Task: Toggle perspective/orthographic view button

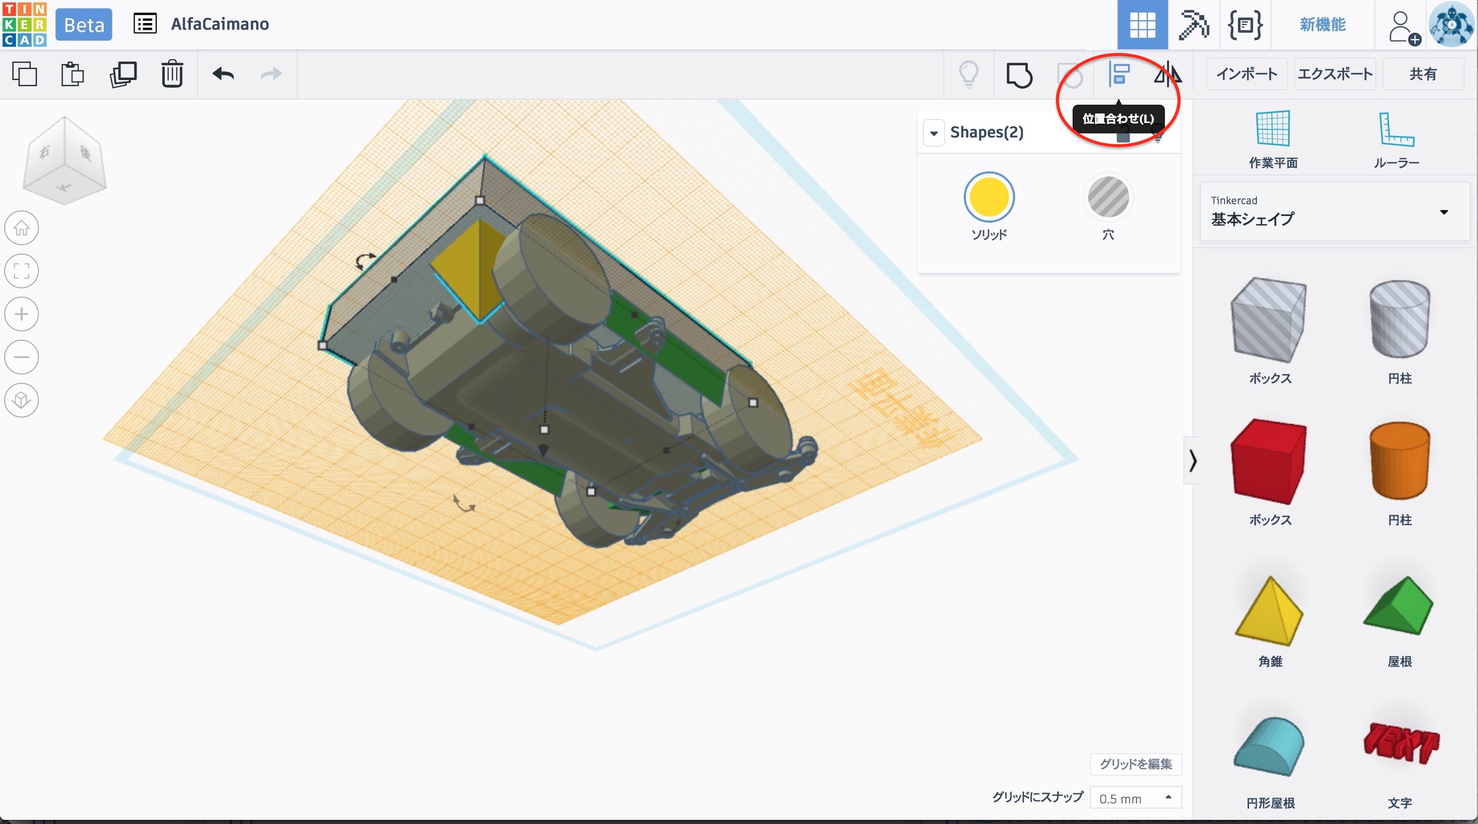Action: click(x=22, y=400)
